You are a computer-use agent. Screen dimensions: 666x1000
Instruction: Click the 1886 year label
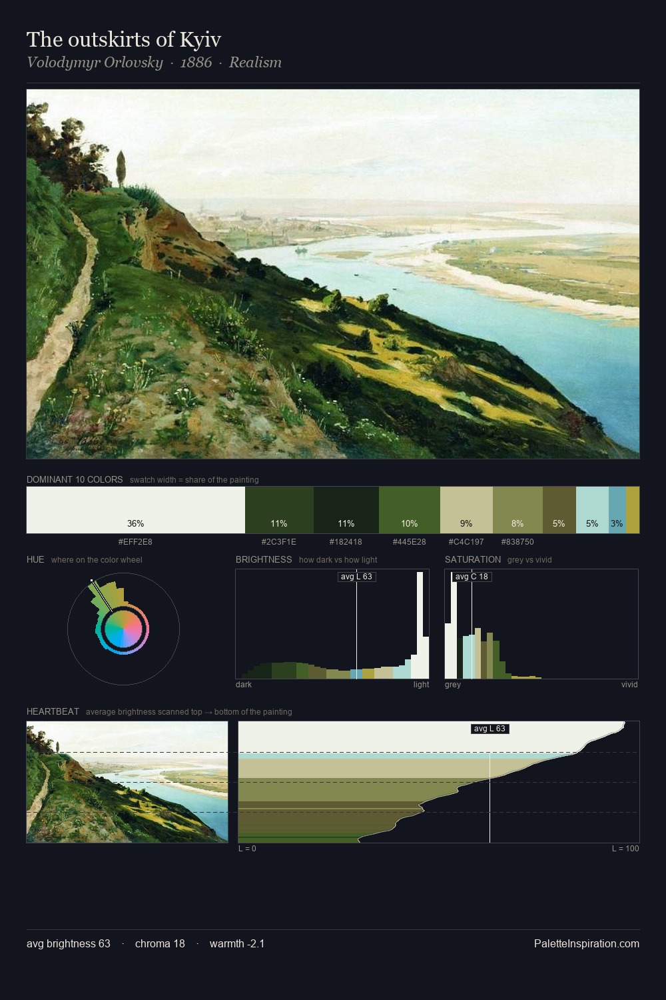point(196,63)
